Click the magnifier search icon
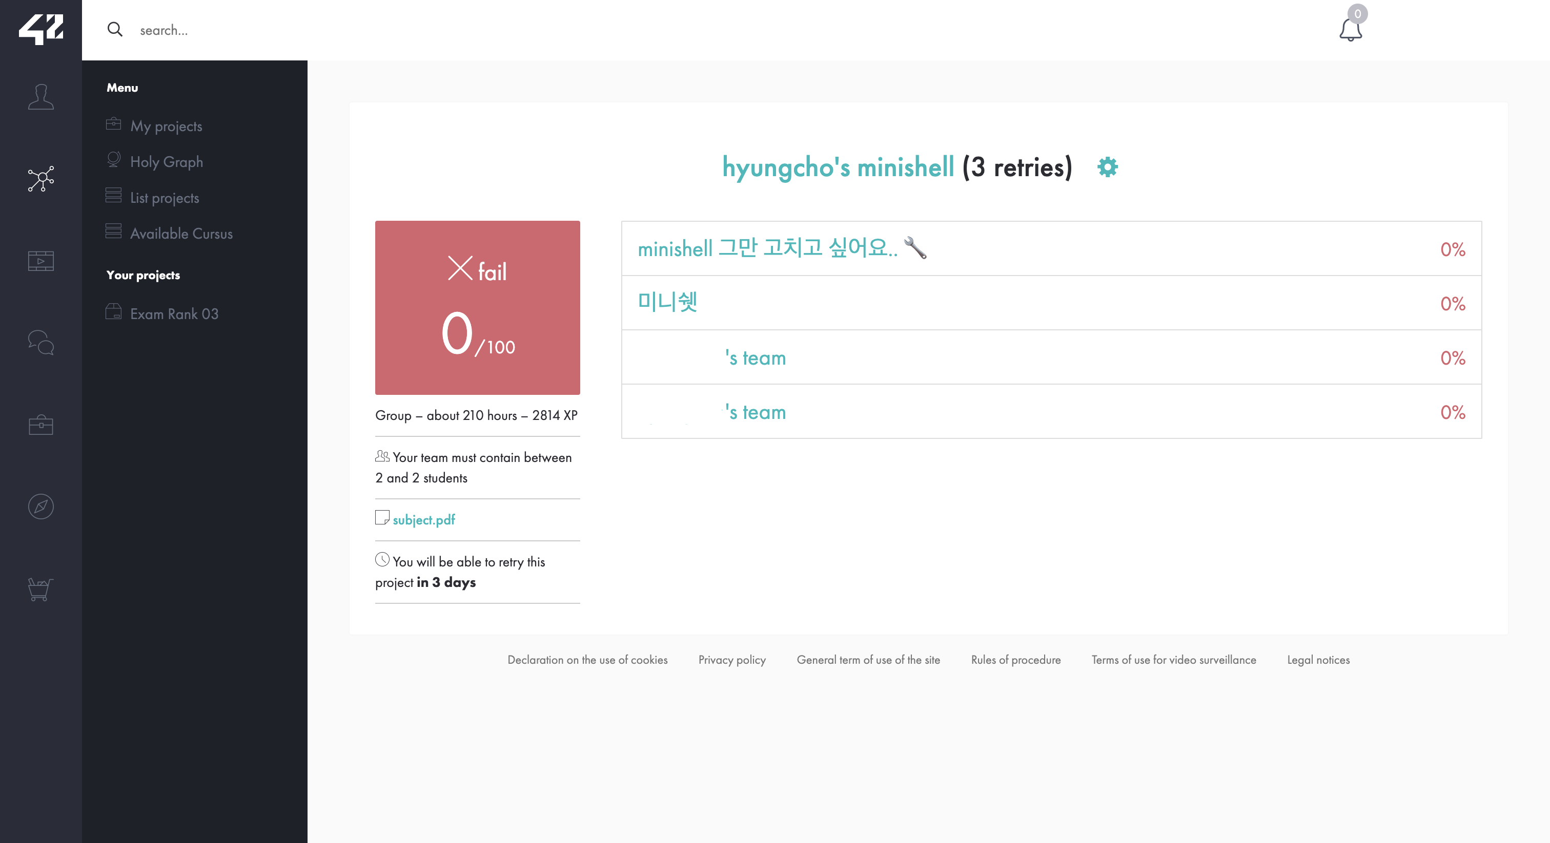This screenshot has width=1550, height=843. 115,30
